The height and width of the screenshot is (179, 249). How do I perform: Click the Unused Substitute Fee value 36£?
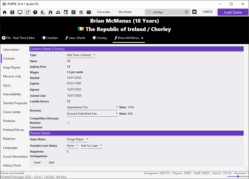tap(130, 114)
